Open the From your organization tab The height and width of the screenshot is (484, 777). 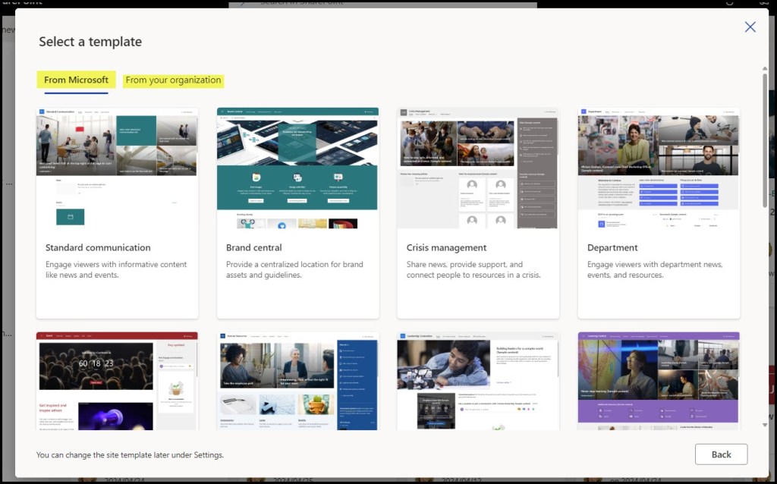pyautogui.click(x=173, y=80)
